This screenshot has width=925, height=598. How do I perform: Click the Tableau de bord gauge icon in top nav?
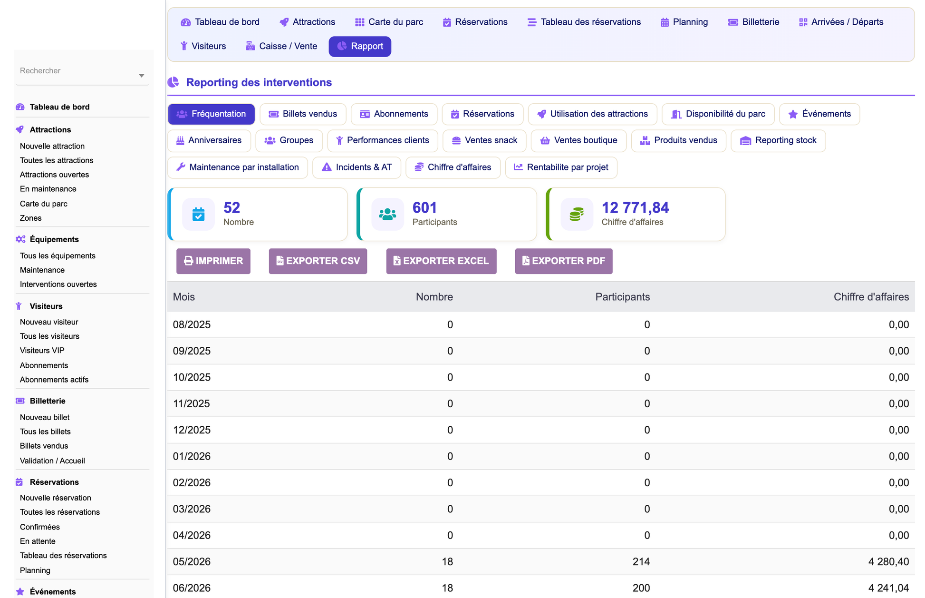(x=186, y=22)
